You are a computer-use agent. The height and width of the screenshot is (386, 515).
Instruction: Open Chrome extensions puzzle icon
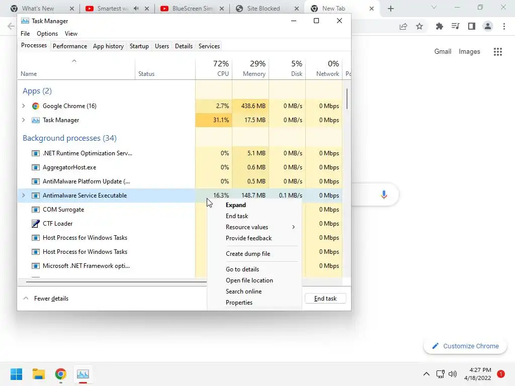click(440, 26)
